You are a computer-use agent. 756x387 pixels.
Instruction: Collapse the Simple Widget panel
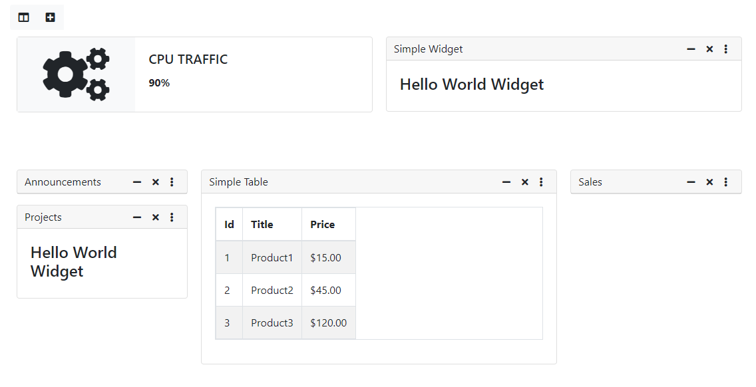691,49
